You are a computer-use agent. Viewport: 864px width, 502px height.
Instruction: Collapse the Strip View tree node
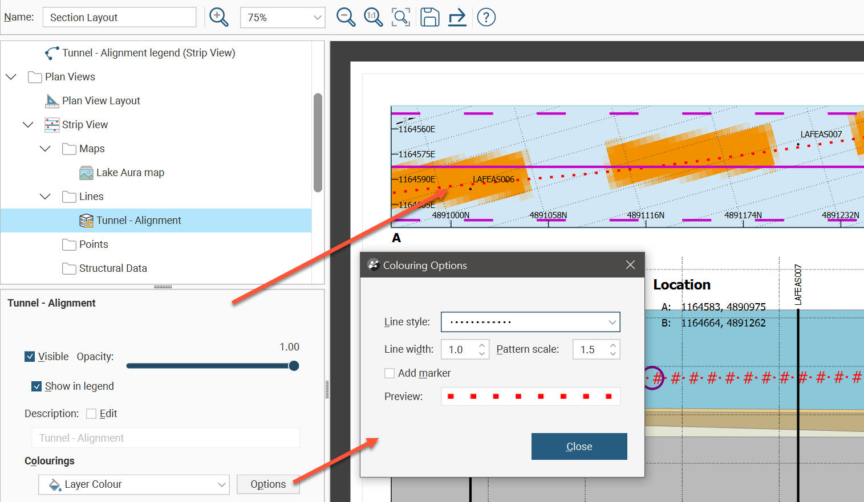28,125
